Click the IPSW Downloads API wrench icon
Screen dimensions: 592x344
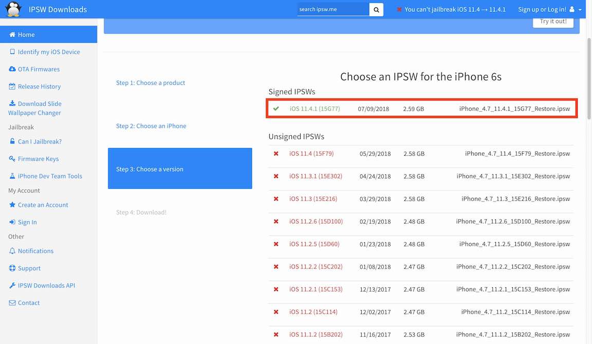(x=12, y=285)
